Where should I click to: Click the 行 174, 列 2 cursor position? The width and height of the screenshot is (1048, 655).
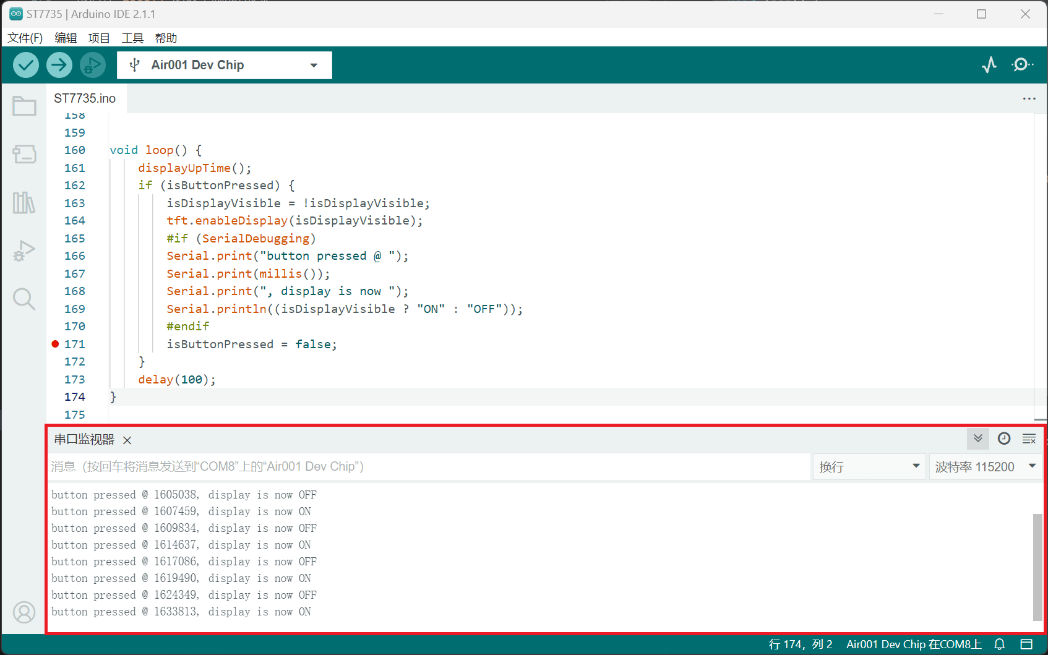[x=801, y=644]
